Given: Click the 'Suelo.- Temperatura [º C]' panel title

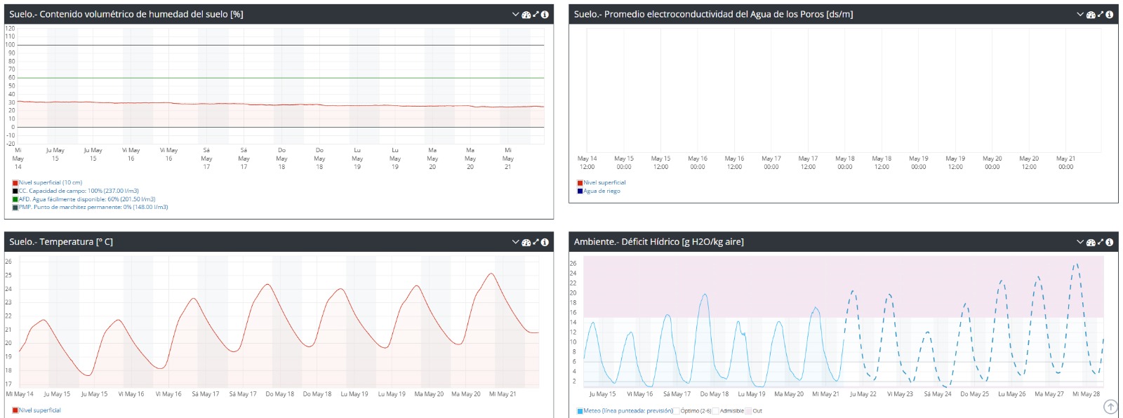Looking at the screenshot, I should coord(61,242).
